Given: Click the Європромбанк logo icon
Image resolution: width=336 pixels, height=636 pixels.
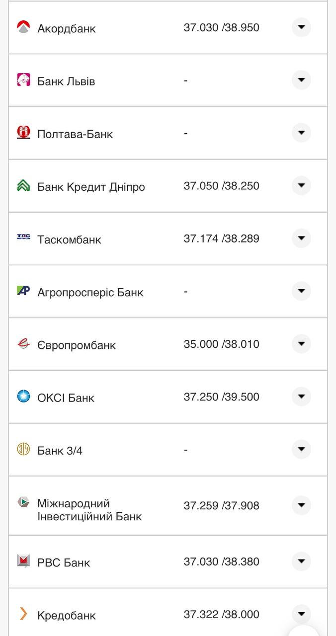Looking at the screenshot, I should click(23, 344).
